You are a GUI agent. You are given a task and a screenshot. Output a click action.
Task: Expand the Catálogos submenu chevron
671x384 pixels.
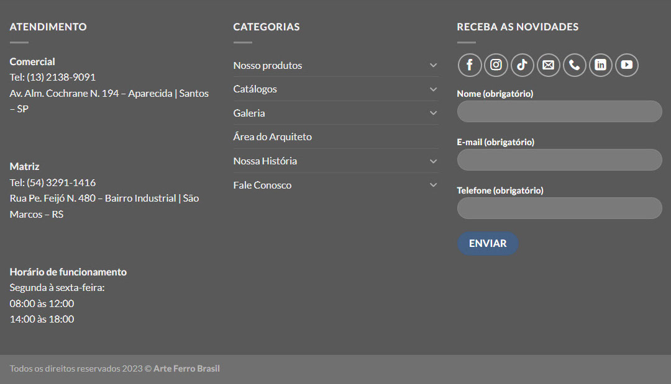433,89
